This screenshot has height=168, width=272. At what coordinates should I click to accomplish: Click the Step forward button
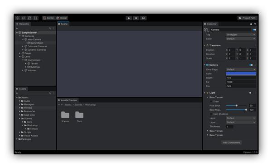click(x=143, y=18)
